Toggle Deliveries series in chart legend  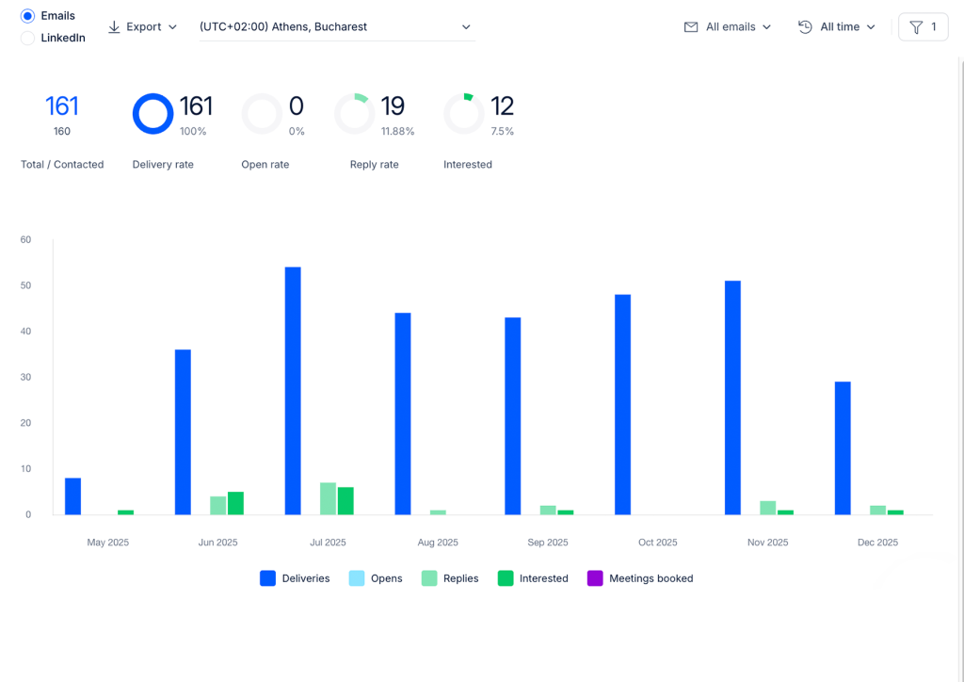coord(295,578)
